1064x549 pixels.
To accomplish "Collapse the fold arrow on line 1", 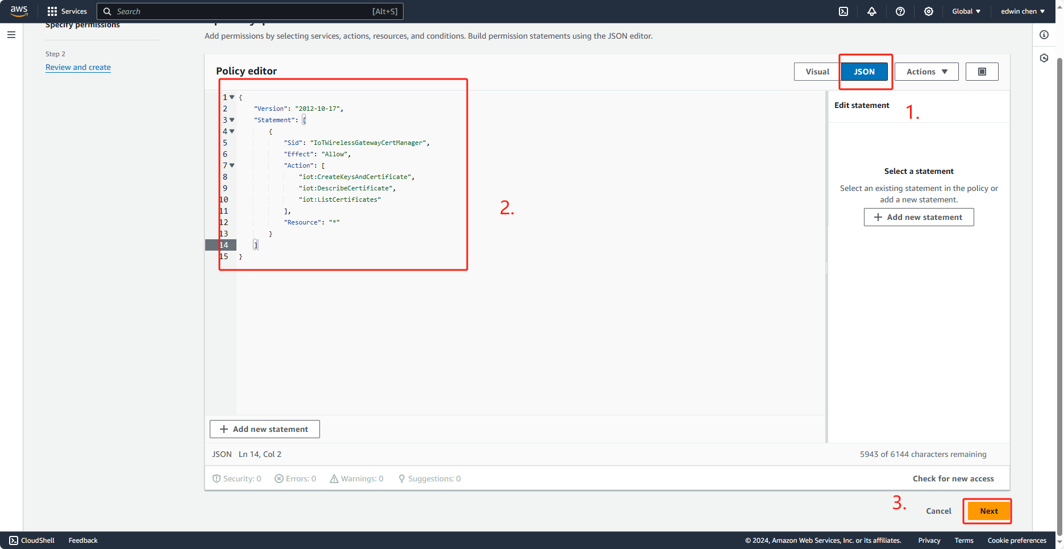I will click(232, 97).
